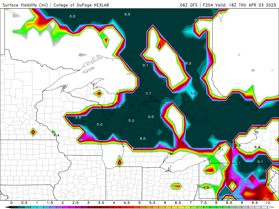
Task: Click the "06Z GFS" model run label
Action: [x=189, y=5]
